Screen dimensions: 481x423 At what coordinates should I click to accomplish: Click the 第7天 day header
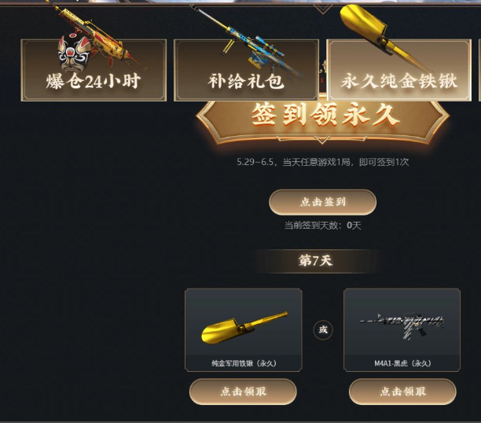click(316, 260)
